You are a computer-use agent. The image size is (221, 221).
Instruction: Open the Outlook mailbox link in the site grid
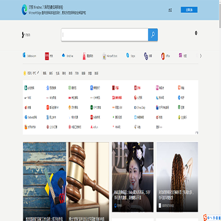(31, 117)
